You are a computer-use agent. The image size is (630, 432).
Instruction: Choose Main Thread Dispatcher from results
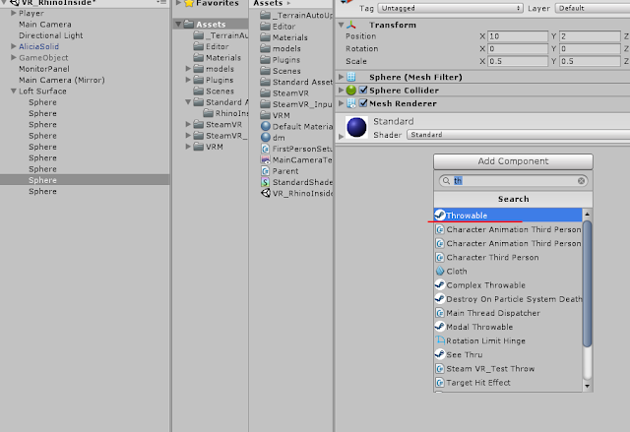point(508,313)
